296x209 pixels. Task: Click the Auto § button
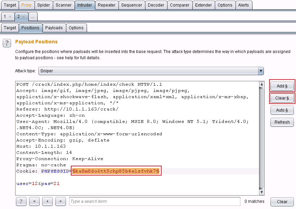[282, 110]
